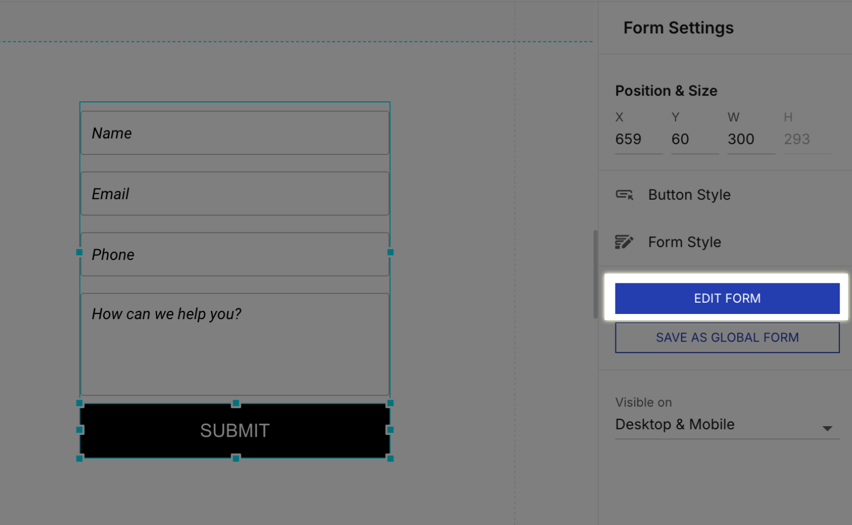This screenshot has height=525, width=852.
Task: Click the settings panel vertical scrollbar
Action: pyautogui.click(x=595, y=274)
